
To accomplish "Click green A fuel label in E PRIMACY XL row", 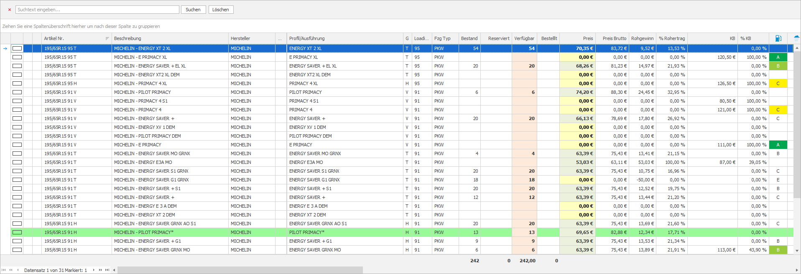I will [x=778, y=57].
